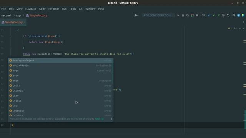Choose this completion suggestion
This screenshot has height=138, width=246.
(61, 80)
